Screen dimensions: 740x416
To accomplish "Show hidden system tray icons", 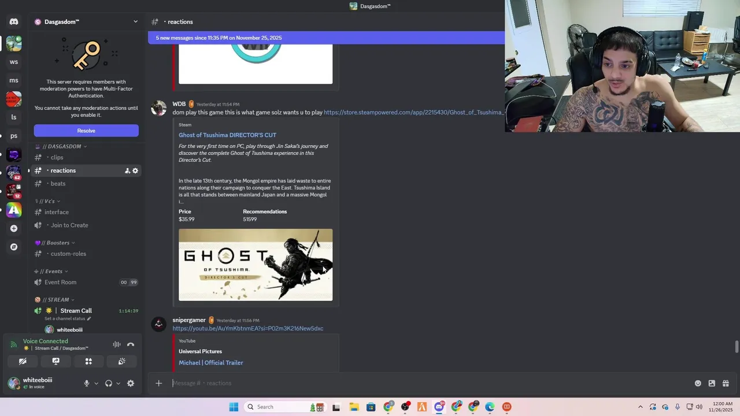I will pyautogui.click(x=640, y=407).
